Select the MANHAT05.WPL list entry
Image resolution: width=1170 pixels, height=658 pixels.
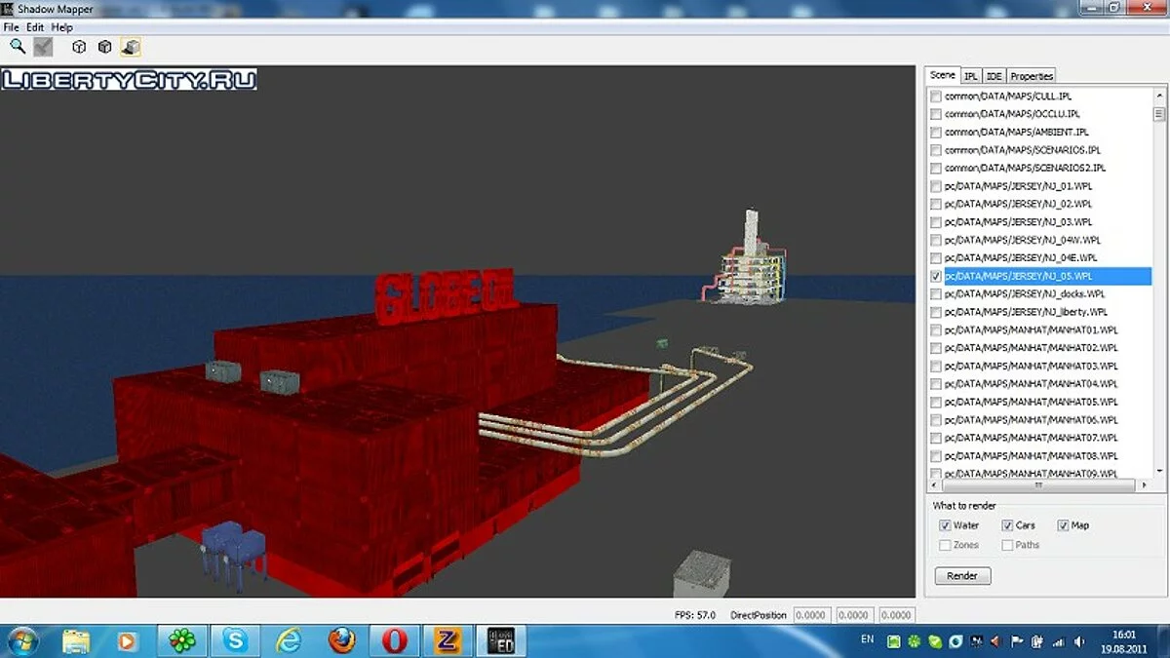coord(1032,402)
